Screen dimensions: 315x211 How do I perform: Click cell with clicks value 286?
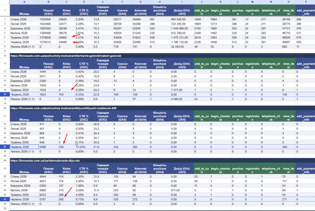(x=67, y=195)
